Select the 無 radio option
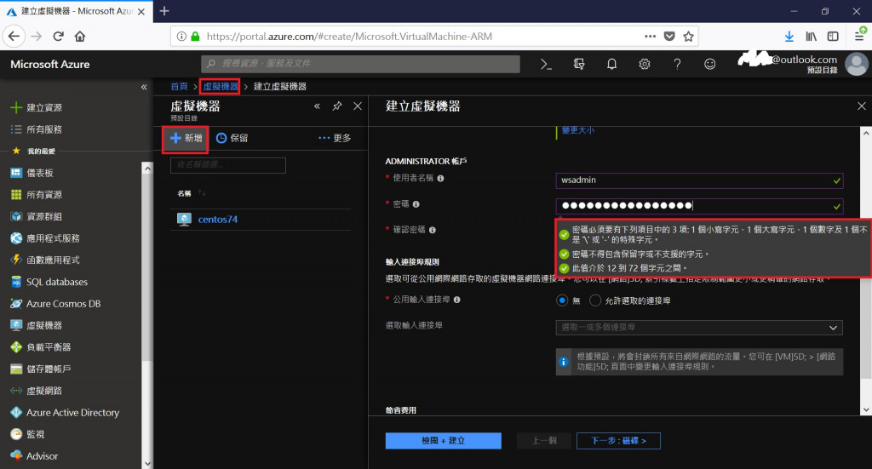The image size is (872, 469). (562, 300)
